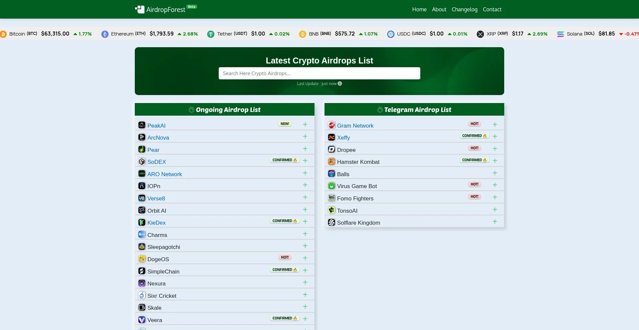The height and width of the screenshot is (330, 639).
Task: Click the Veera logo icon
Action: point(142,320)
